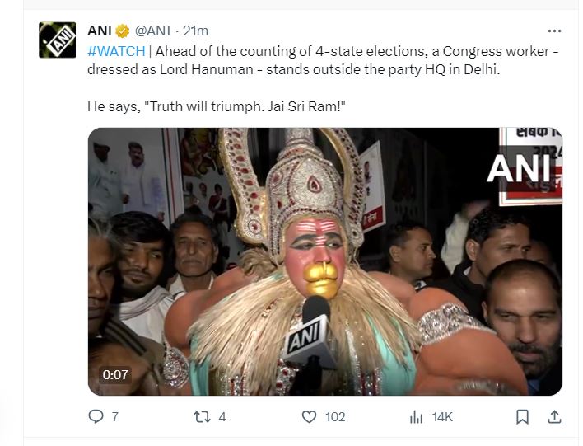583x446 pixels.
Task: Play the Hanuman costume video
Action: click(x=324, y=261)
